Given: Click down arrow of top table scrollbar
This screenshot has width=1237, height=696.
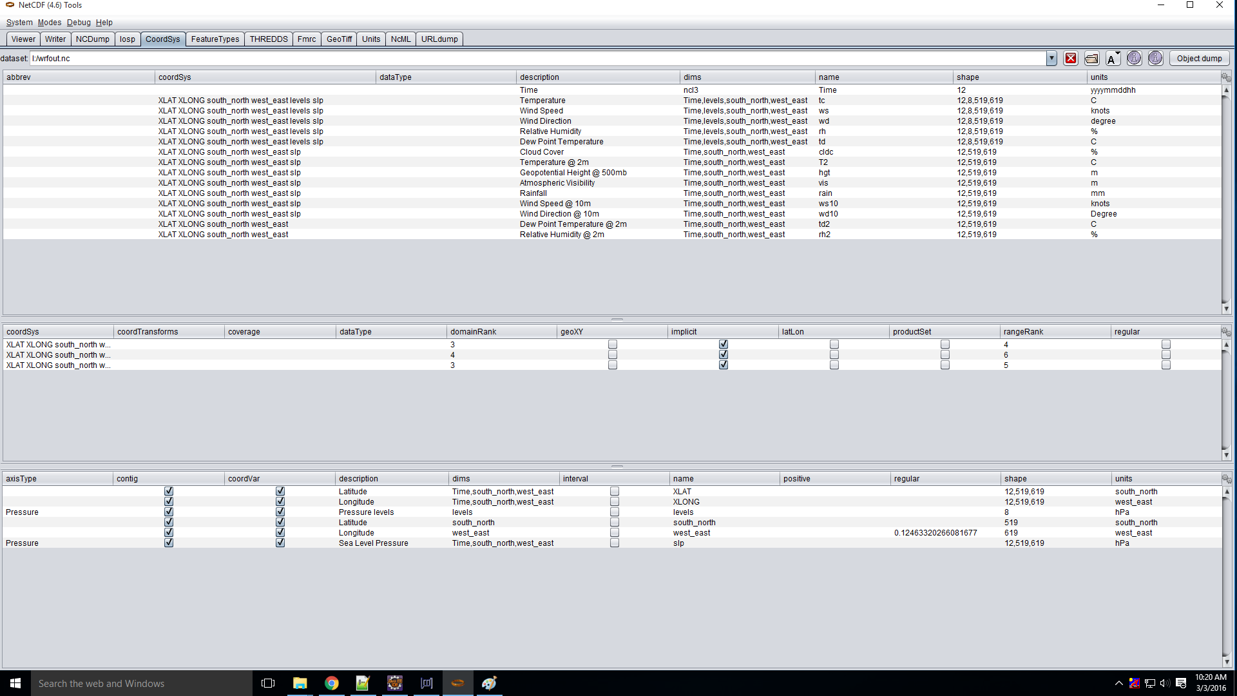Looking at the screenshot, I should pos(1226,309).
